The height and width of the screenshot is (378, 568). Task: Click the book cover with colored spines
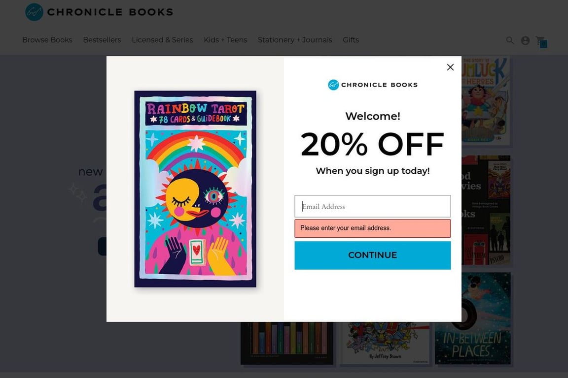287,344
